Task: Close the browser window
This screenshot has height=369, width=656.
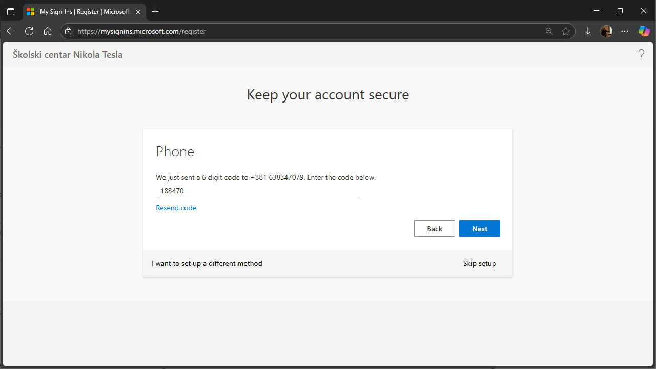Action: [644, 11]
